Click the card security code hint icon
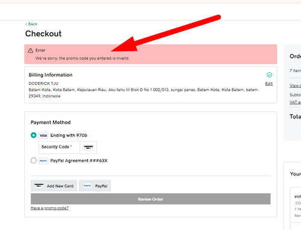The width and height of the screenshot is (301, 230). (88, 148)
